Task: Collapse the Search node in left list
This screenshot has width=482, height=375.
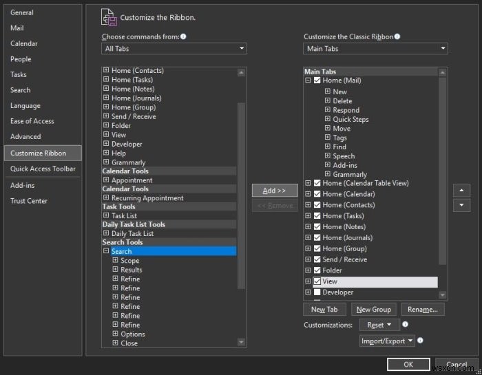Action: (106, 251)
